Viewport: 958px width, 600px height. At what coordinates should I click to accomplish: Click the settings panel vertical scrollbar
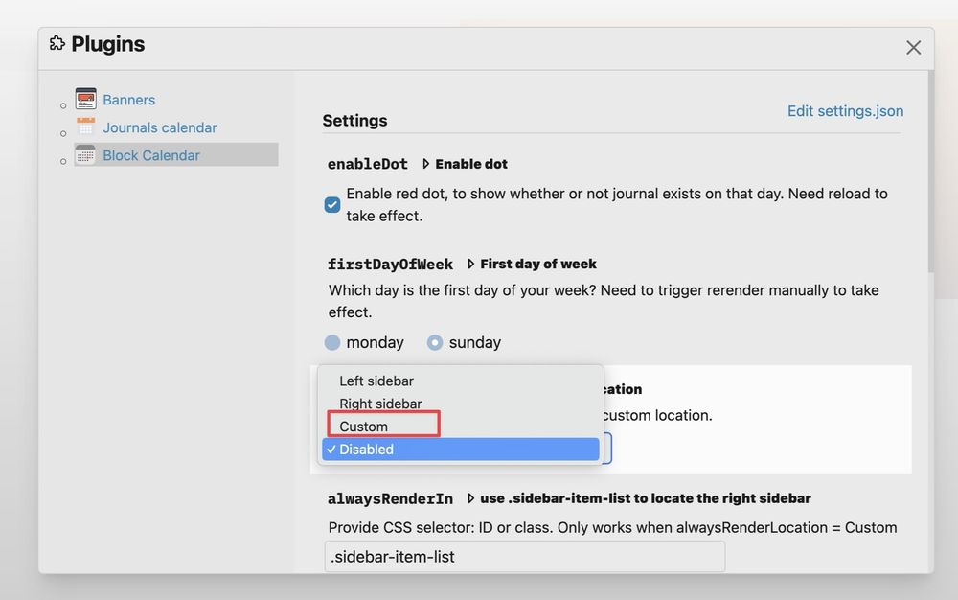[x=930, y=172]
